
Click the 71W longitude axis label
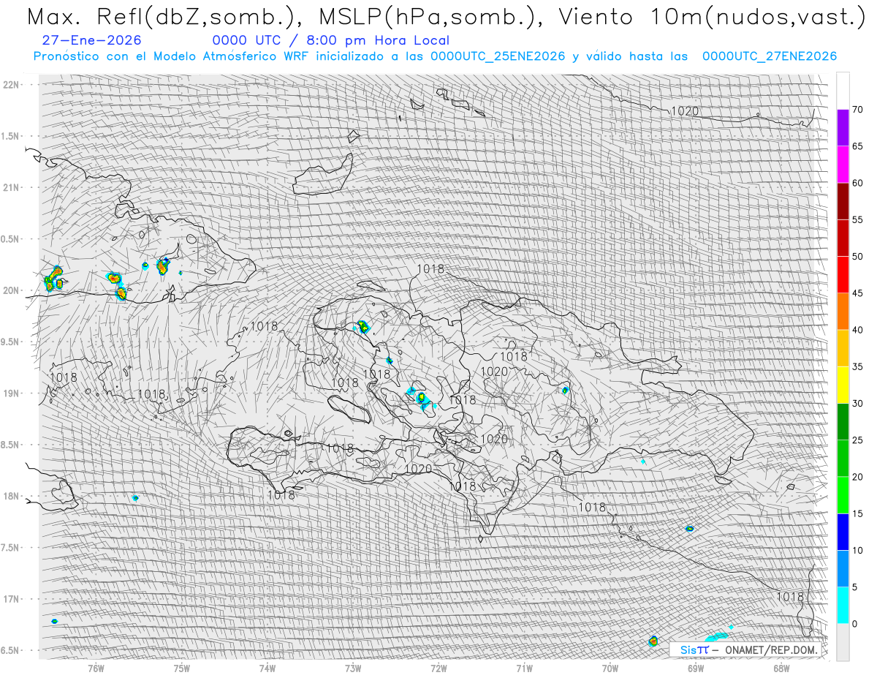pyautogui.click(x=524, y=667)
